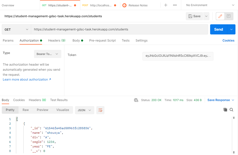Switch to the GET student request tab
This screenshot has width=238, height=155.
[60, 5]
